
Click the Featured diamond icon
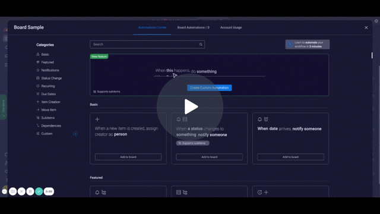38,62
